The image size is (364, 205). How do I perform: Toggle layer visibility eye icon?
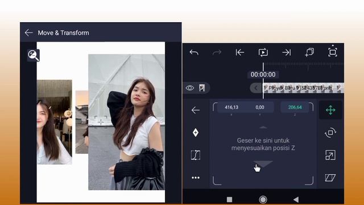click(190, 88)
